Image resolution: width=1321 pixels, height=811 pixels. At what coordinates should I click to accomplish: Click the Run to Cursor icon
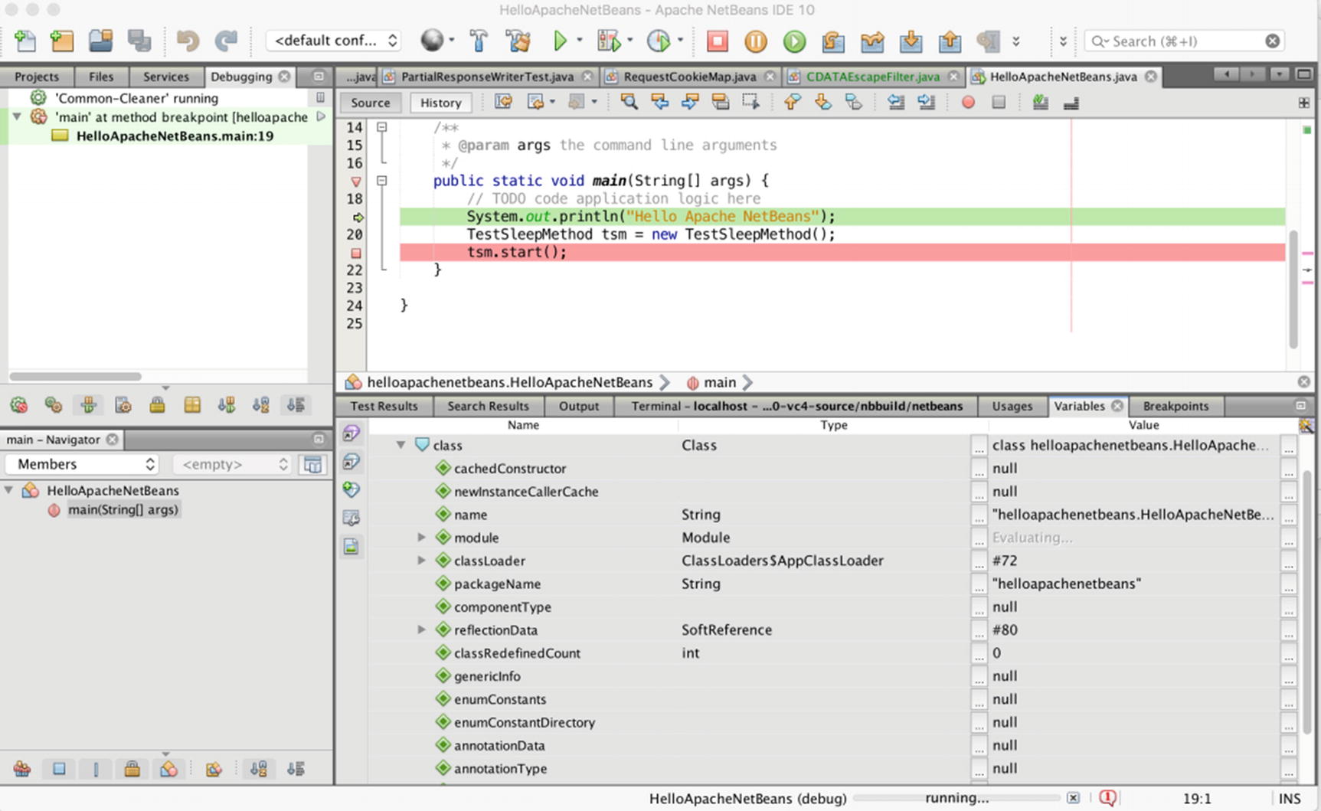tap(988, 41)
